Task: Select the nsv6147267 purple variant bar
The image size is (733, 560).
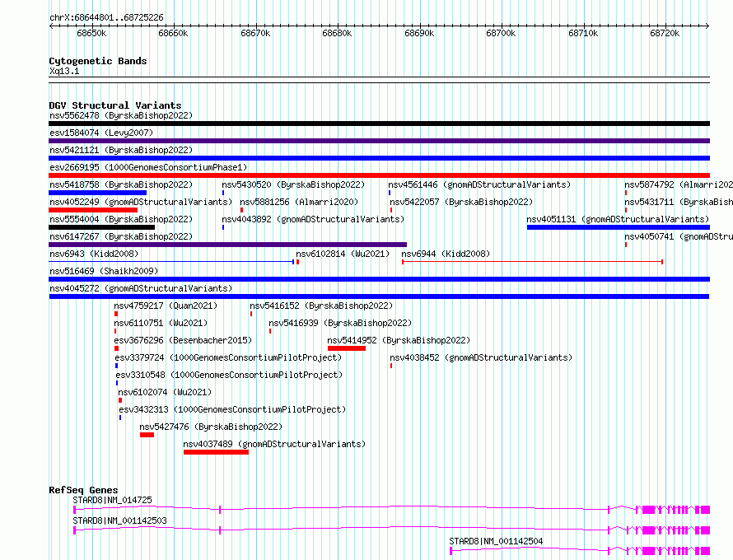Action: pyautogui.click(x=227, y=245)
